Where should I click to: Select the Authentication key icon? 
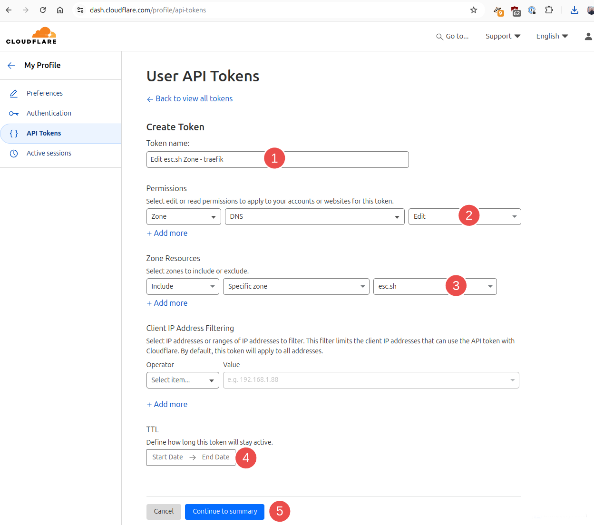14,113
